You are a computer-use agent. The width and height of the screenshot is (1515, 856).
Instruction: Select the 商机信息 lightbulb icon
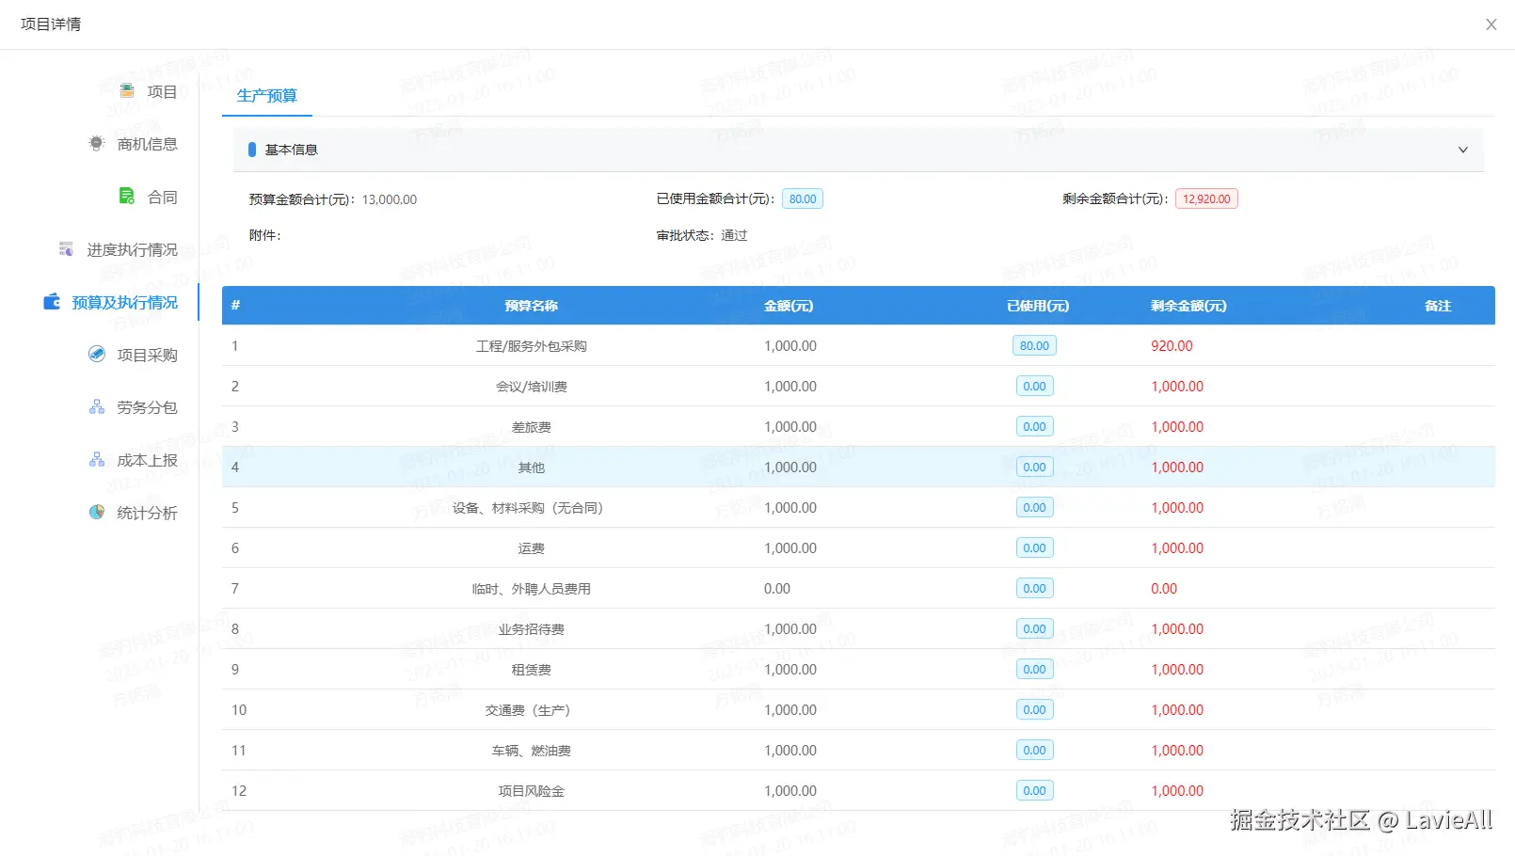(95, 143)
